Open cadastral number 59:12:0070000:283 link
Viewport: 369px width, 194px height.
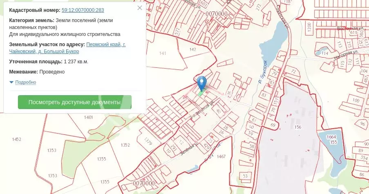click(x=83, y=10)
